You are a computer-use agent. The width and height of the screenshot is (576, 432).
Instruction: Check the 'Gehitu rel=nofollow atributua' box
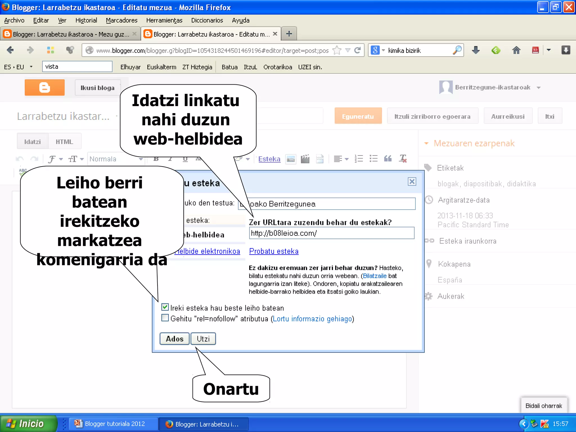(x=165, y=318)
